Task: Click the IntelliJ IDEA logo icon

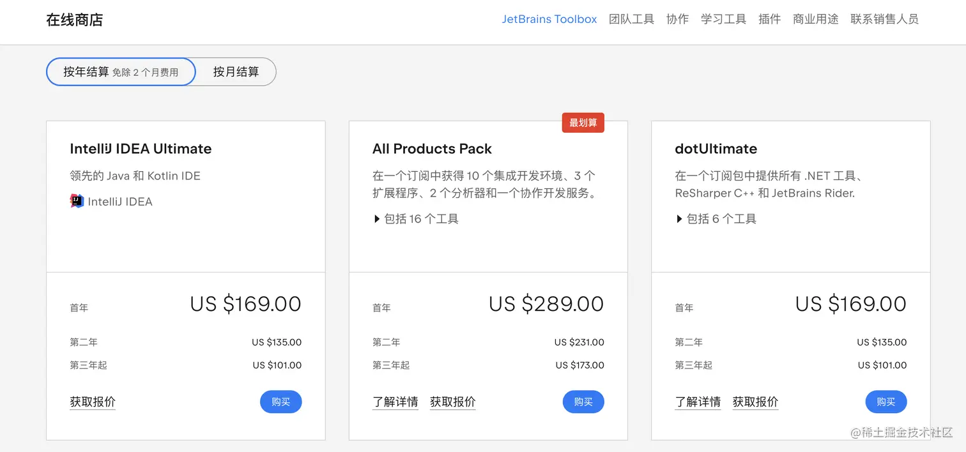Action: point(77,201)
